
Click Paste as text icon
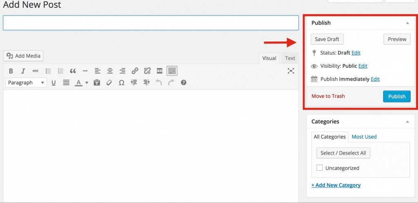click(x=97, y=83)
